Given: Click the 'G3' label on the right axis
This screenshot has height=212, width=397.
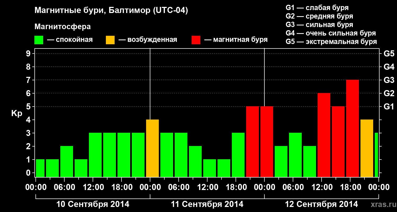Looking at the screenshot, I should pyautogui.click(x=389, y=80).
